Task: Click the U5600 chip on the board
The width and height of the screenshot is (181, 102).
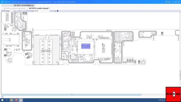Action: coord(103,48)
